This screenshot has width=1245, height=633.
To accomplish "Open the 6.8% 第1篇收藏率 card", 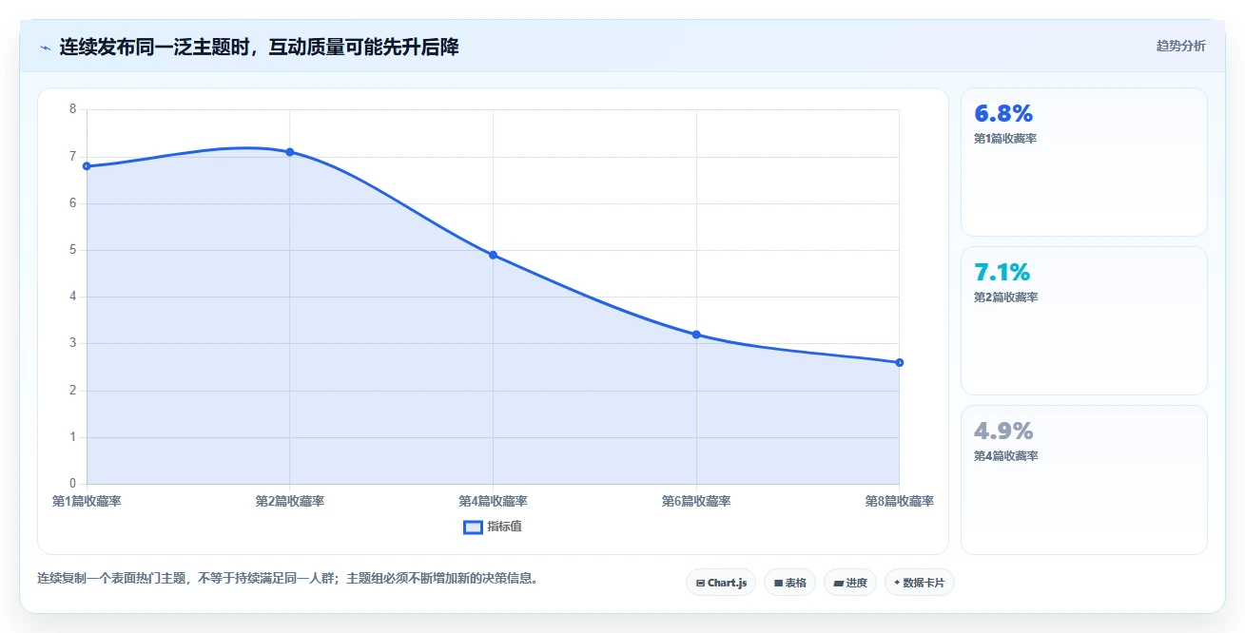I will tap(1084, 162).
